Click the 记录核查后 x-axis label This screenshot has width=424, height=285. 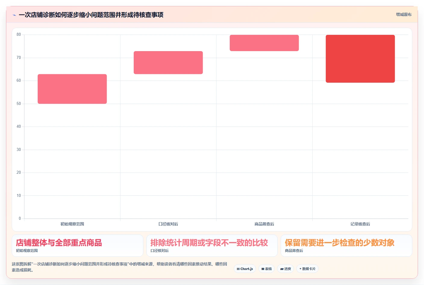pyautogui.click(x=360, y=224)
